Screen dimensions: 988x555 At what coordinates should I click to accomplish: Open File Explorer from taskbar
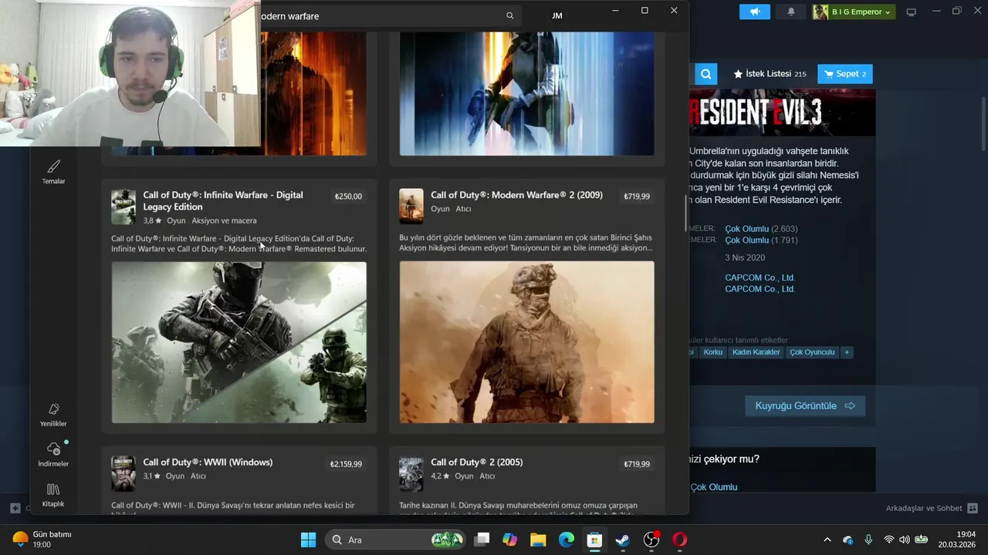tap(538, 540)
